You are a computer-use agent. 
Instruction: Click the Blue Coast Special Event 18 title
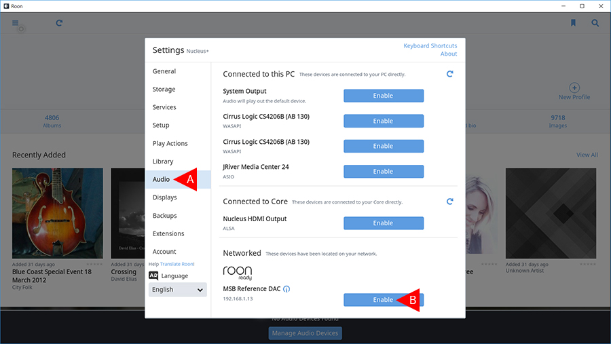click(52, 276)
